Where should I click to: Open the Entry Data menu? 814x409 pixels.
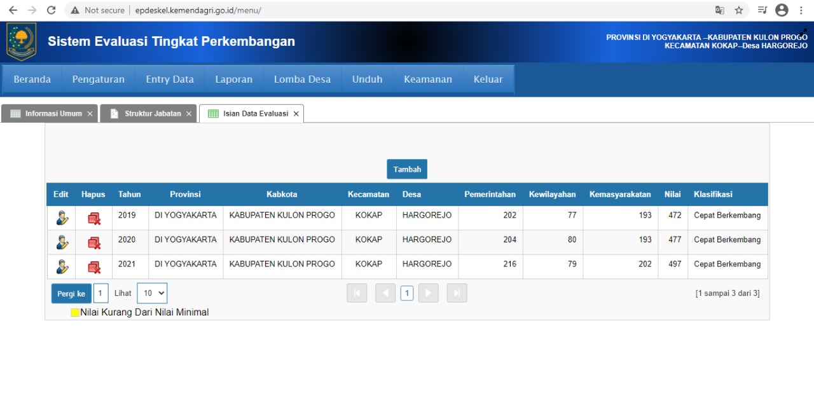pos(170,80)
